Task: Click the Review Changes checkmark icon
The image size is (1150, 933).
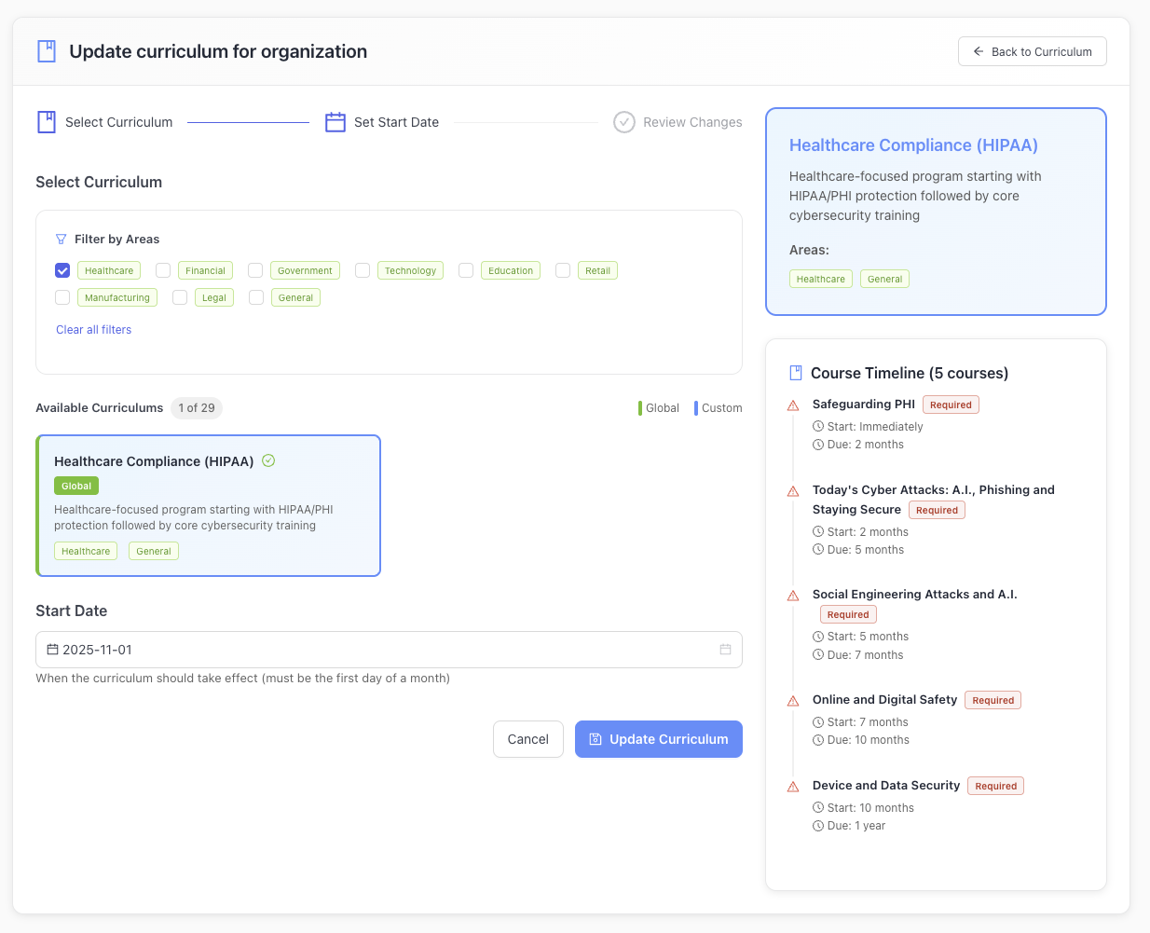Action: click(x=624, y=122)
